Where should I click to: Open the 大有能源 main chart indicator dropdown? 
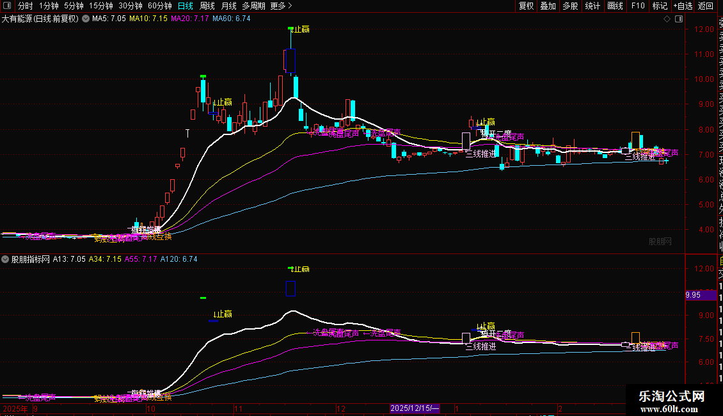click(x=86, y=19)
